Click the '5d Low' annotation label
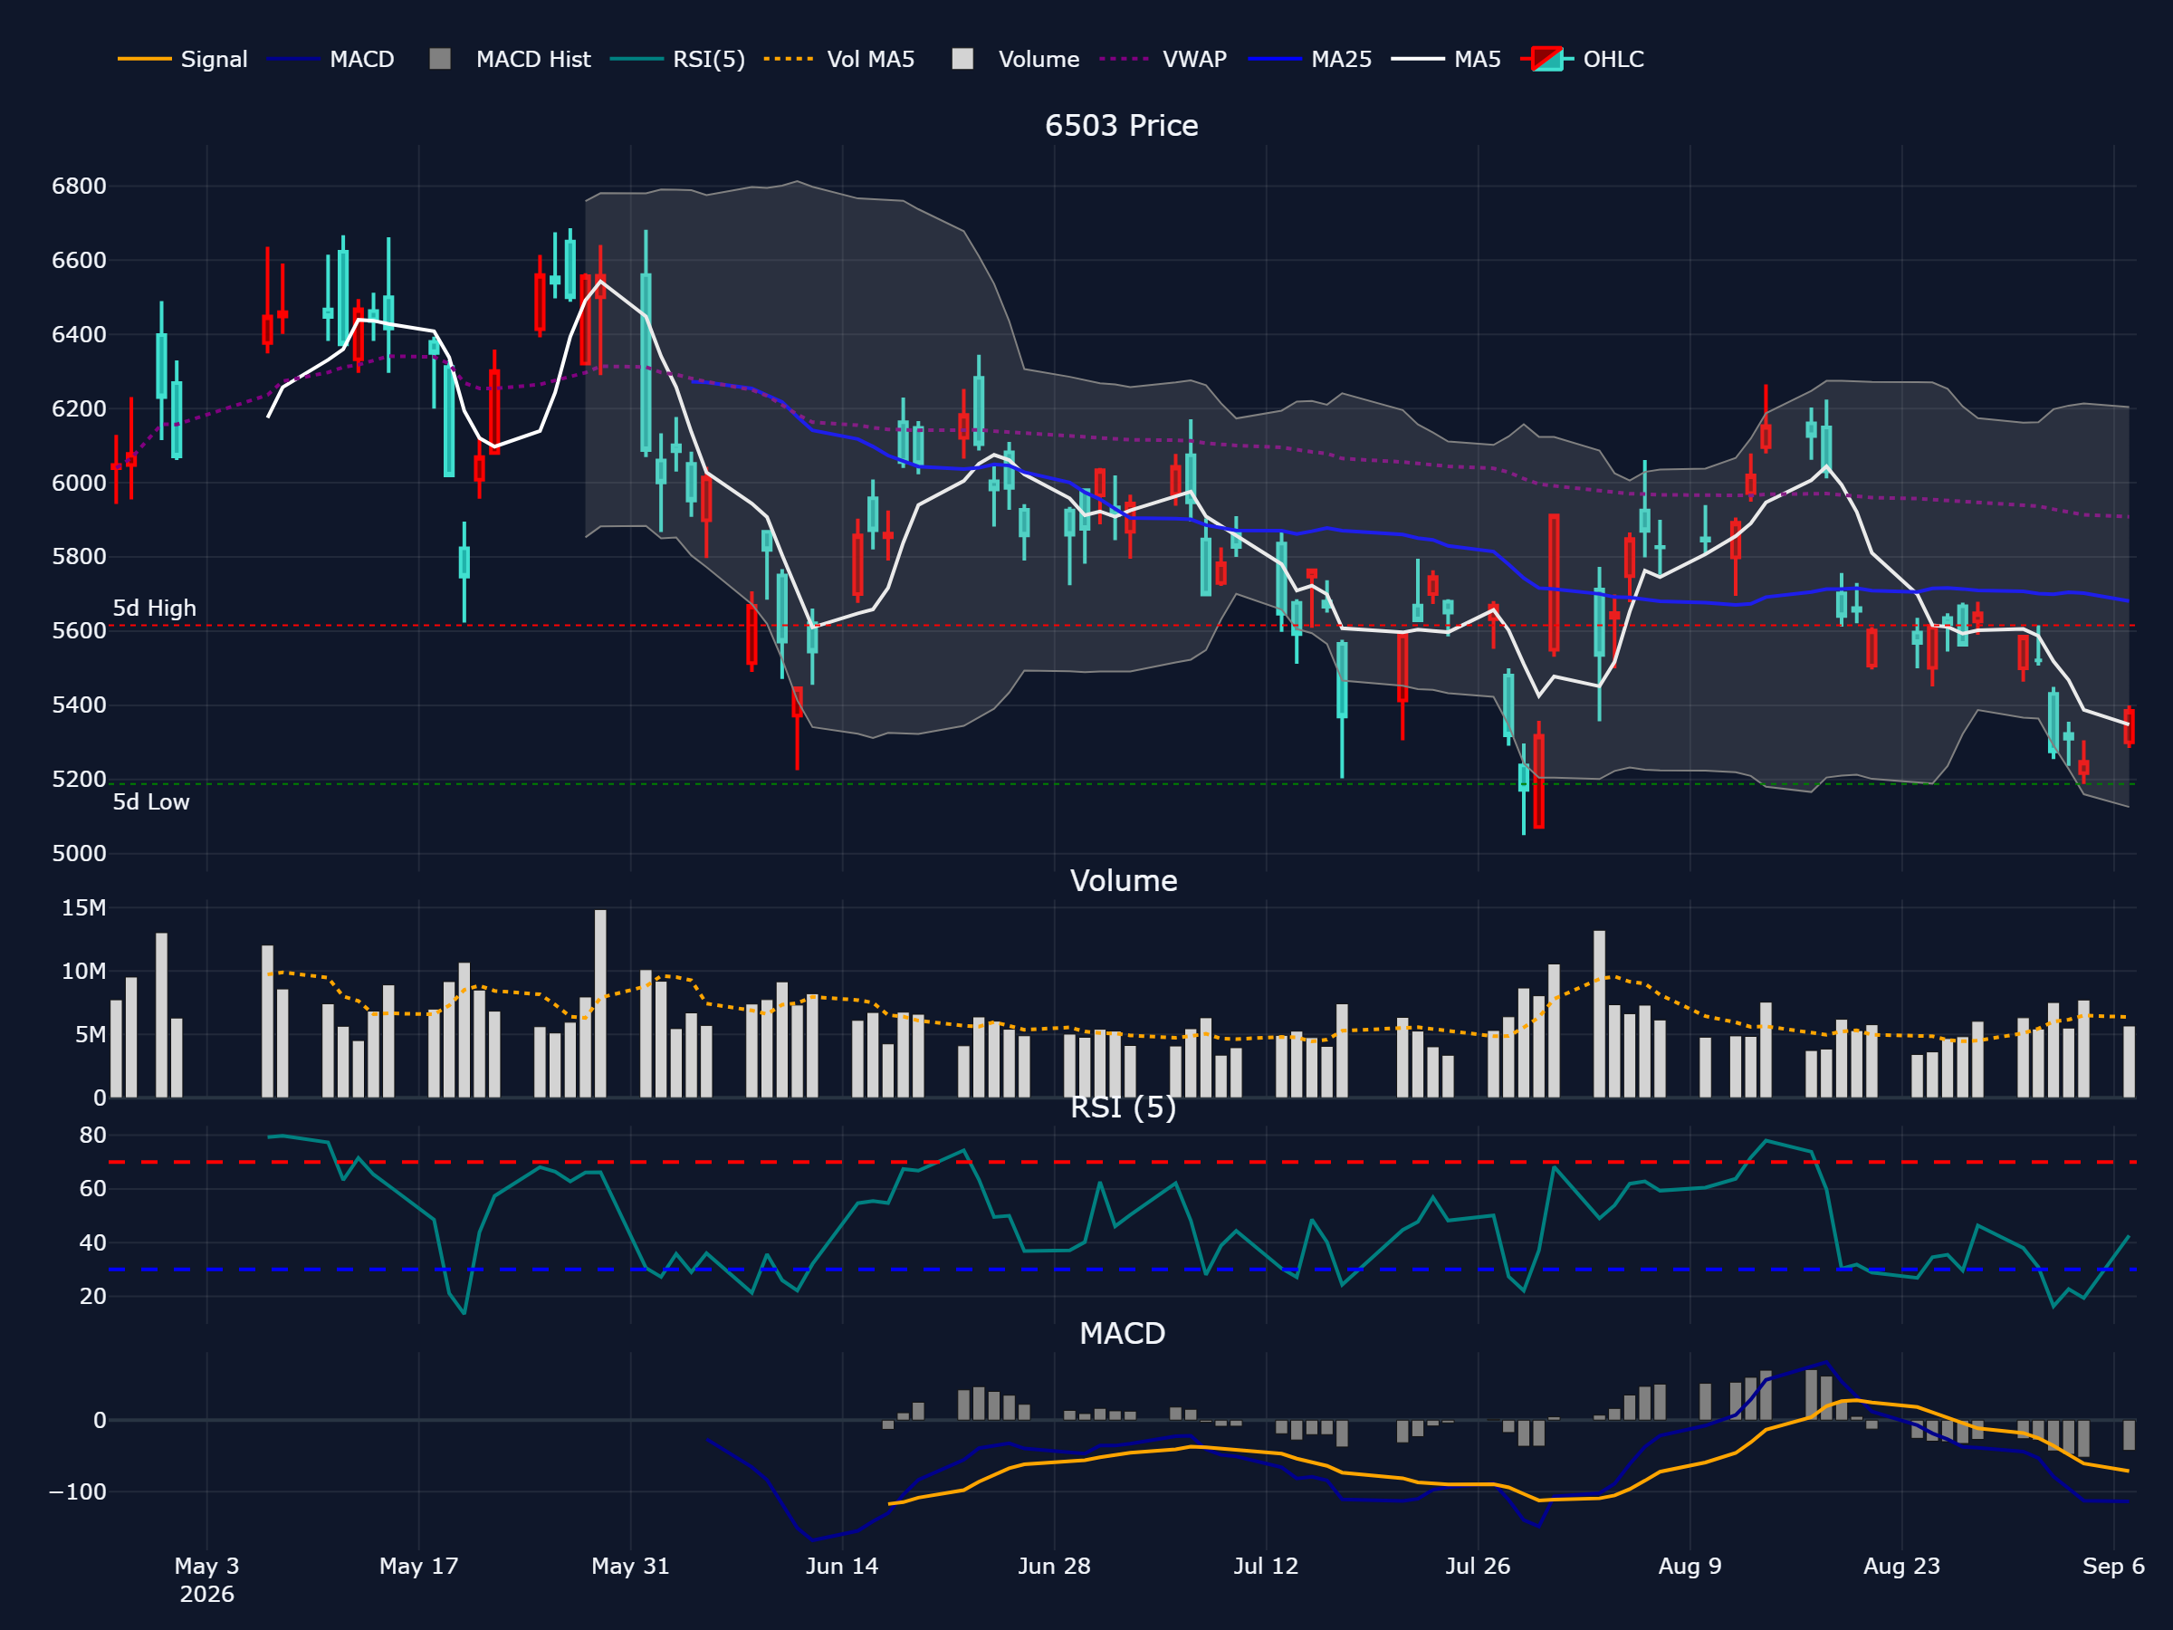This screenshot has height=1630, width=2173. coord(151,801)
